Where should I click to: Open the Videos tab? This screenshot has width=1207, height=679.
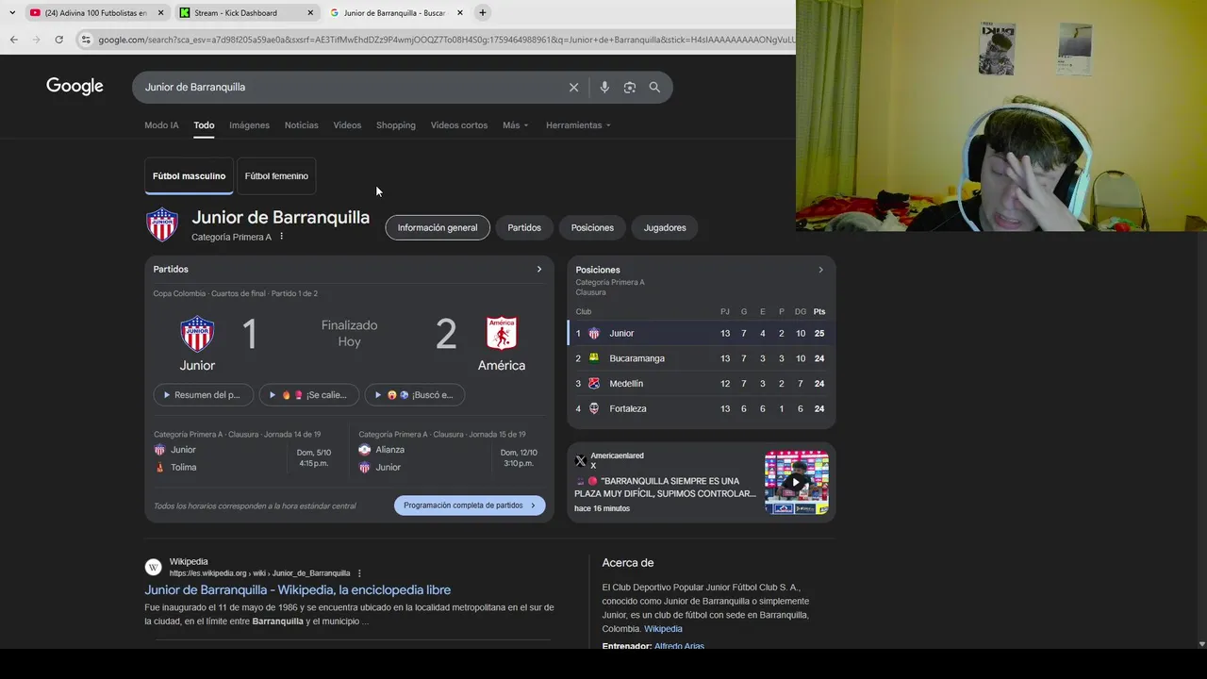(x=347, y=125)
